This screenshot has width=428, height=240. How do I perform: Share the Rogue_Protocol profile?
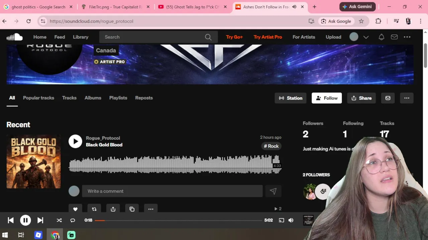click(x=361, y=98)
